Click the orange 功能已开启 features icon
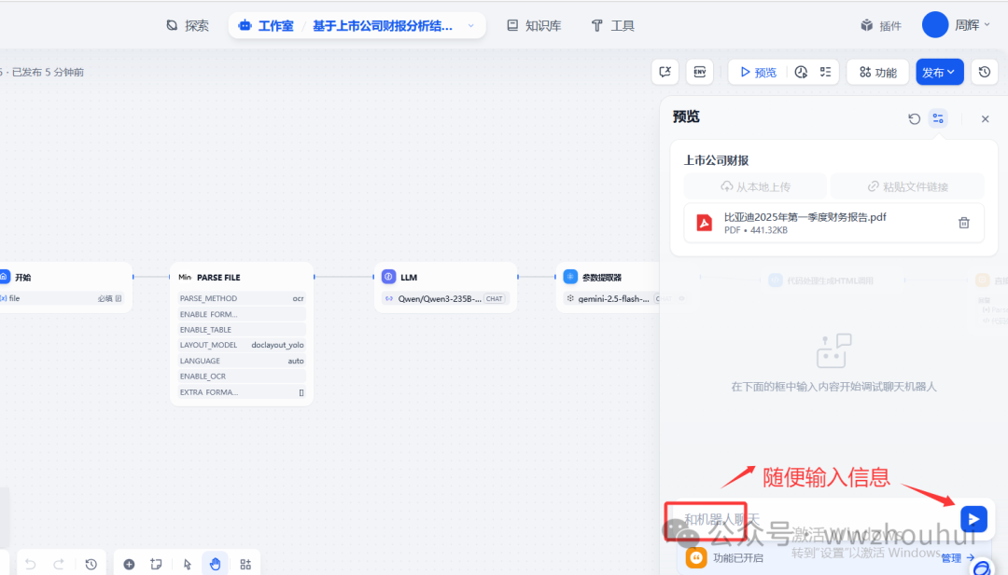The width and height of the screenshot is (1008, 575). tap(696, 557)
